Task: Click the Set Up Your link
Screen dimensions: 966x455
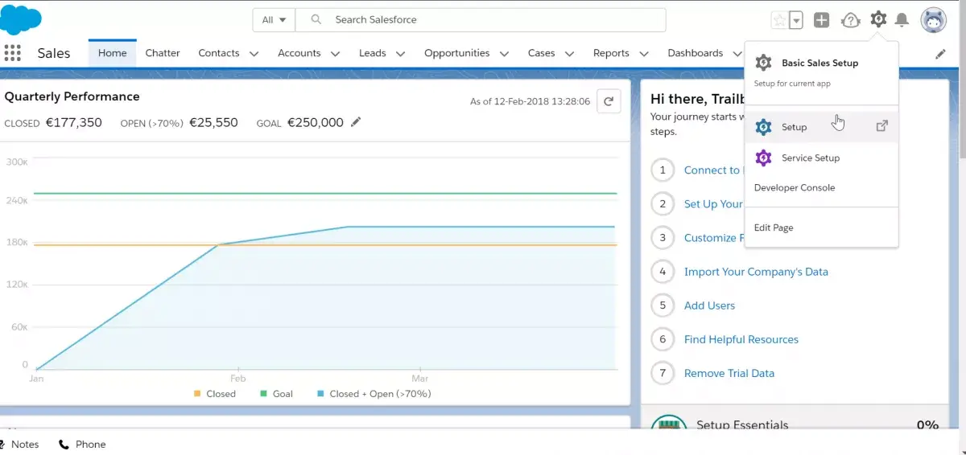Action: coord(713,204)
